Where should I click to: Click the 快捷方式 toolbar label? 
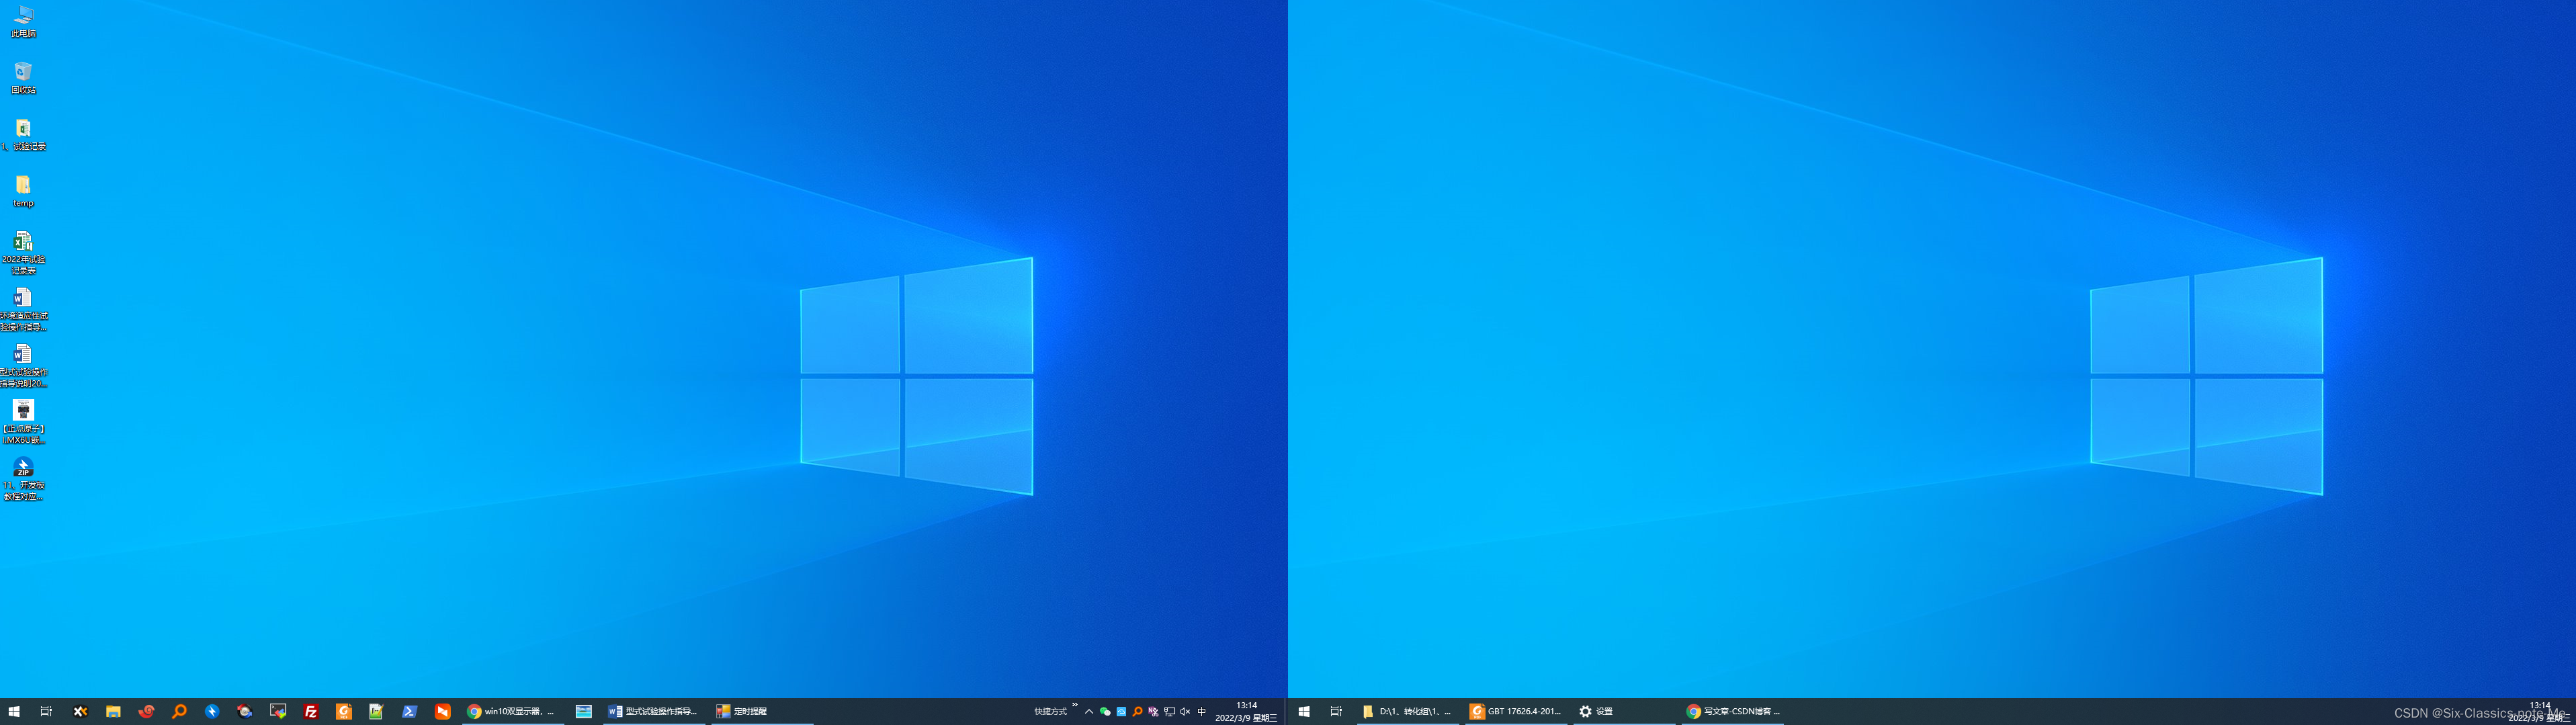pyautogui.click(x=1050, y=711)
